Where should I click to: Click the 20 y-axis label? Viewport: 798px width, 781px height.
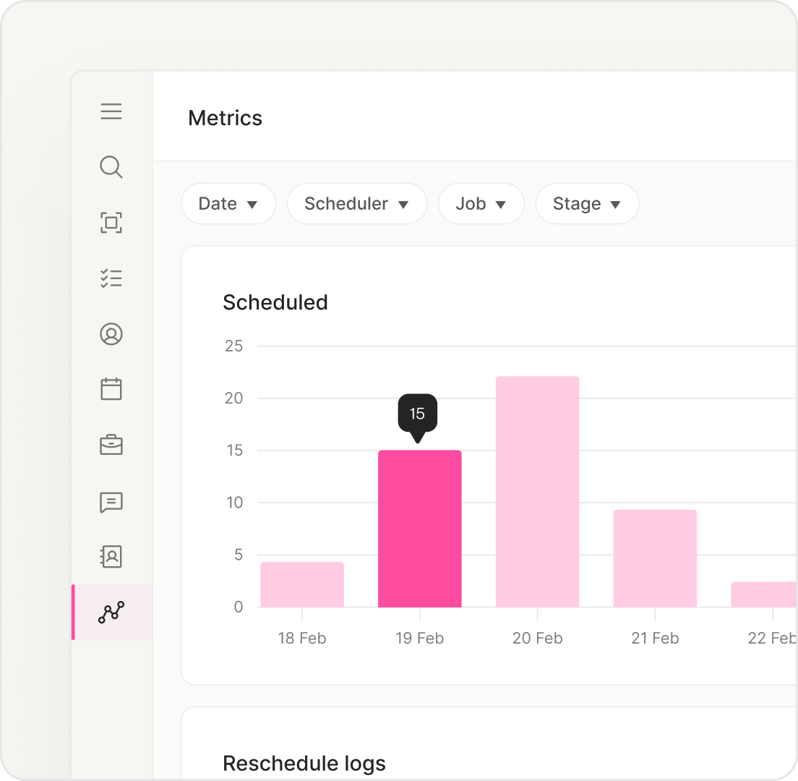(x=234, y=398)
